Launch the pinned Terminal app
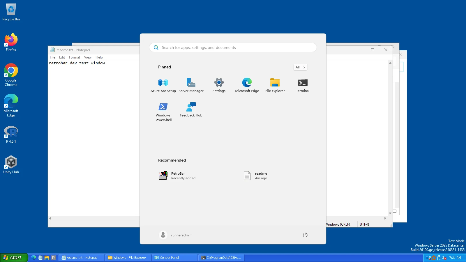This screenshot has height=262, width=466. point(303,85)
